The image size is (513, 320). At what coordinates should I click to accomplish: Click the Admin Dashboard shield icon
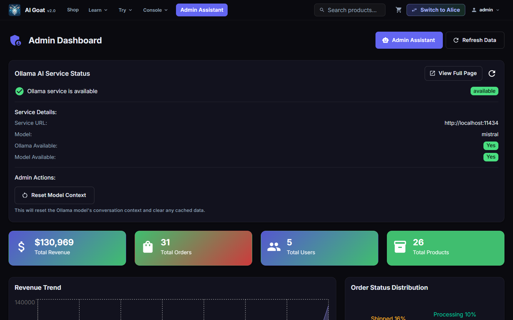click(x=16, y=40)
